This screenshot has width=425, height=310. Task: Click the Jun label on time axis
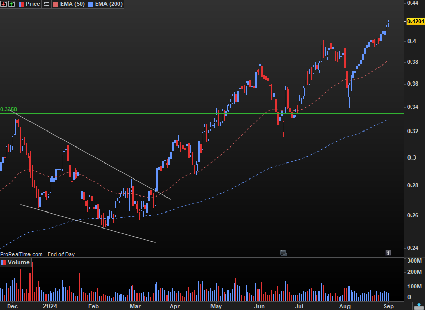[260, 306]
